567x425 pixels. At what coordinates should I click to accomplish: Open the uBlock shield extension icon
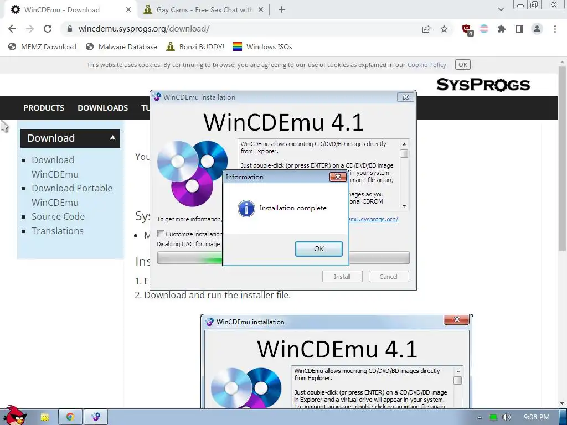click(467, 29)
